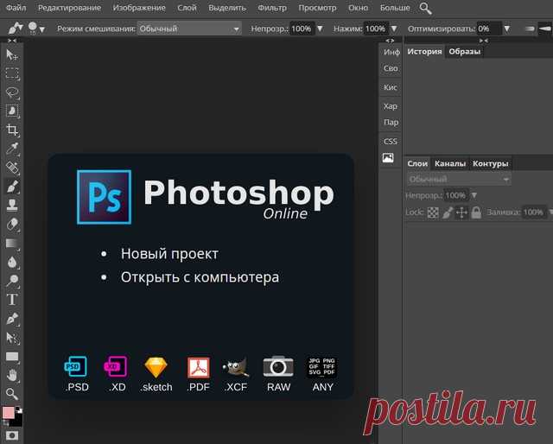553x444 pixels.
Task: Click 'Новый проект' link
Action: click(169, 254)
